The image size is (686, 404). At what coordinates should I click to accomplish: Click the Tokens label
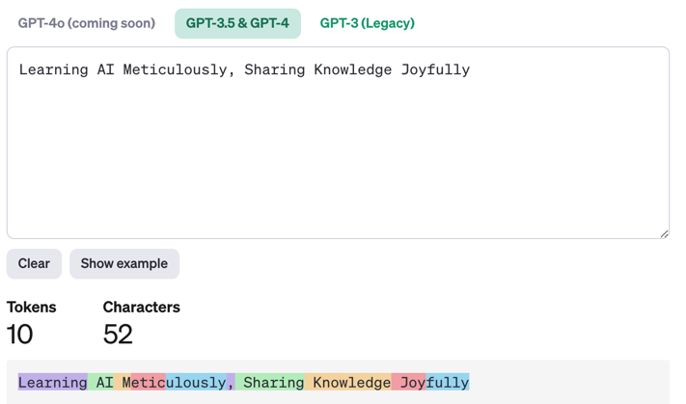pyautogui.click(x=32, y=307)
